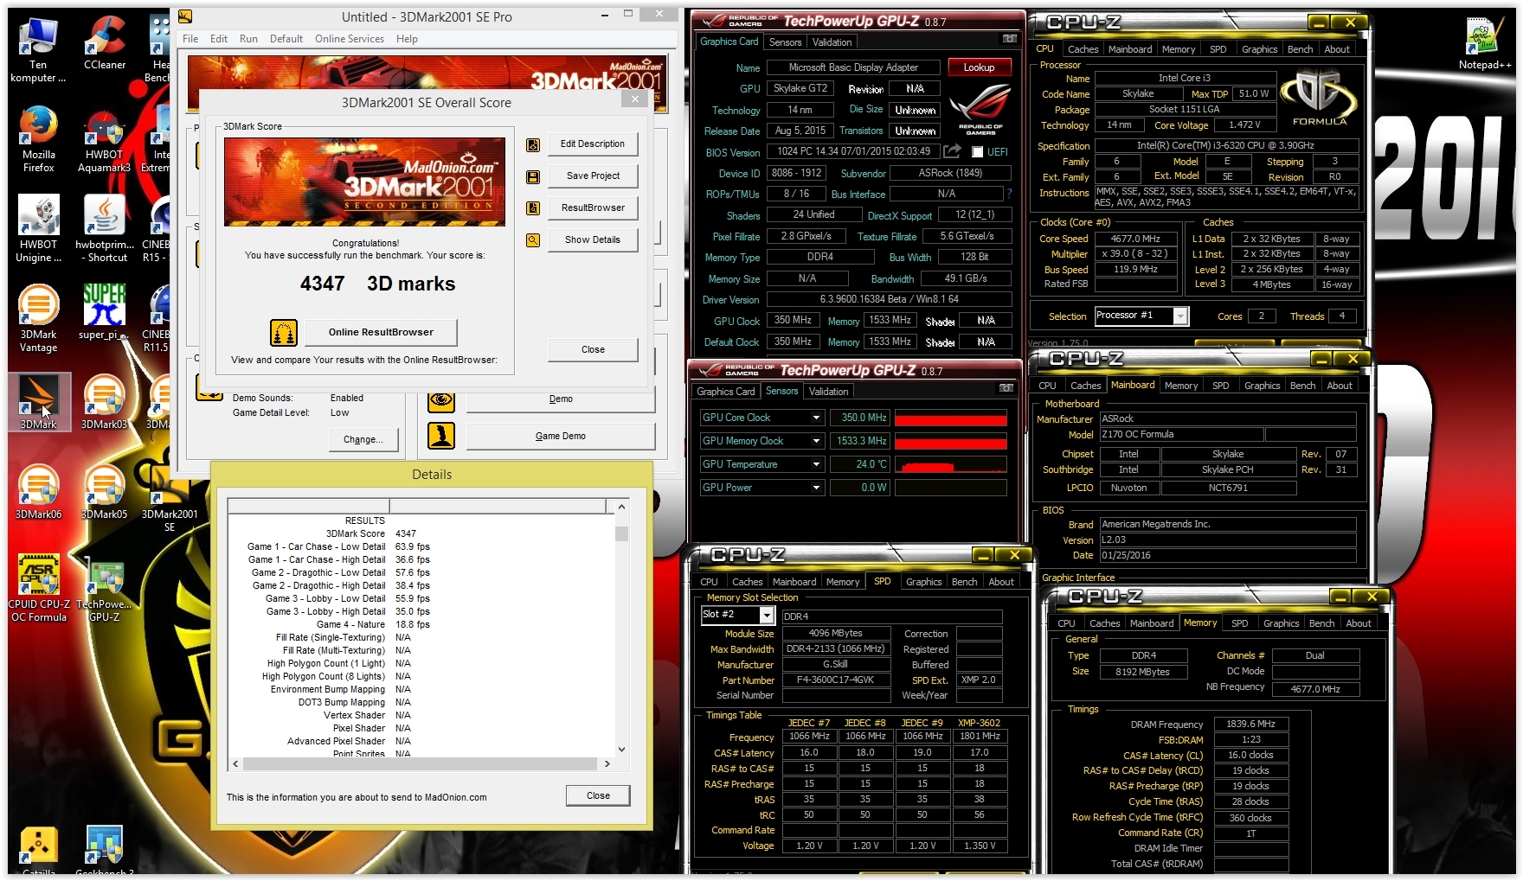
Task: Open the HWBOT Unigine desktop icon
Action: pyautogui.click(x=38, y=228)
